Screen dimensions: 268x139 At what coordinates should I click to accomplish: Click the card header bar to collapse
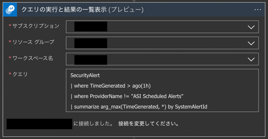(134, 10)
